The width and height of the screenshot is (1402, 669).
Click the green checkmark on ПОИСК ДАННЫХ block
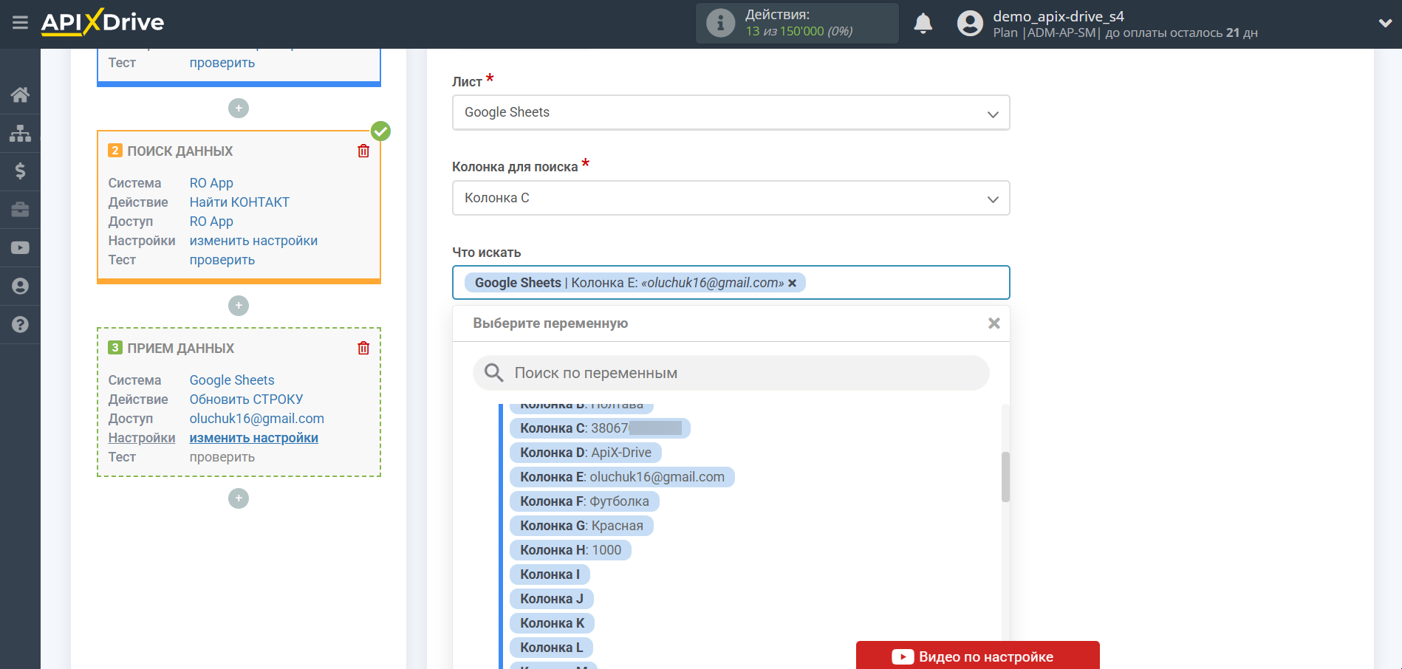click(x=380, y=131)
